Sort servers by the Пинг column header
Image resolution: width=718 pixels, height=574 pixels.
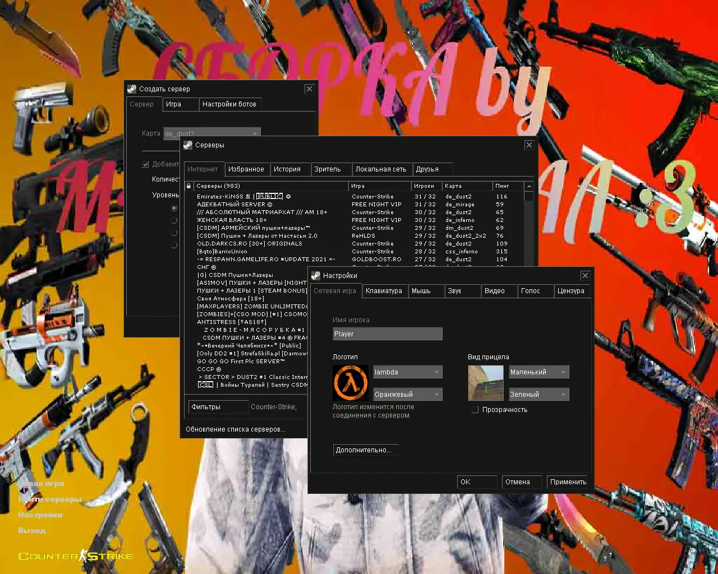point(508,186)
